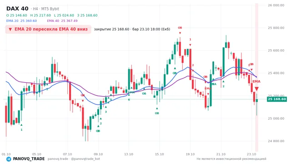Click the red EMA 20 crossed EMA 40 alert banner
291x164 pixels.
(48, 29)
